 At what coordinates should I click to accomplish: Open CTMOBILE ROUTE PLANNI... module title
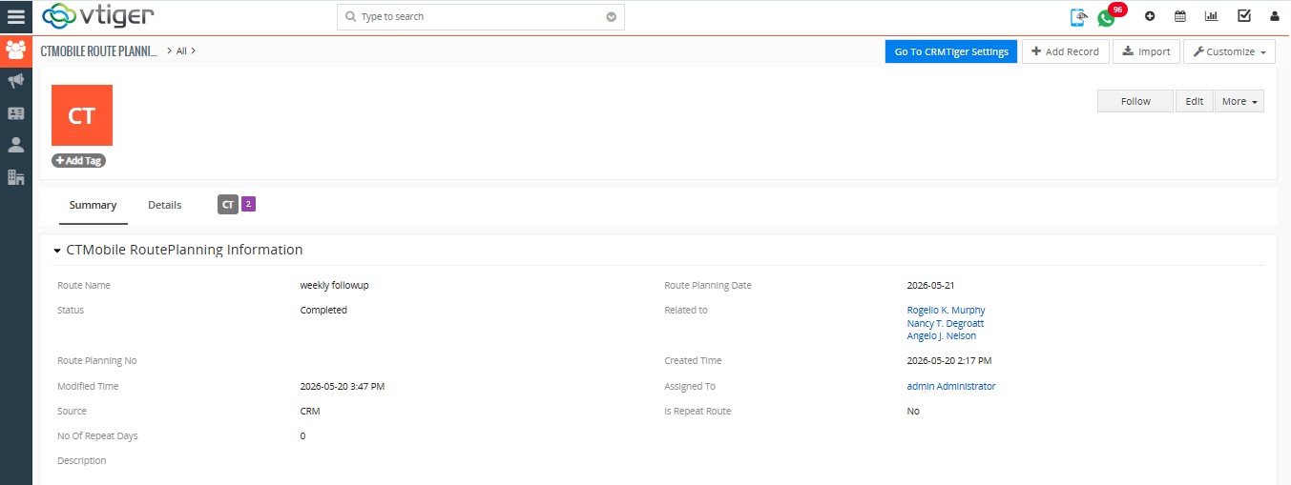(98, 51)
